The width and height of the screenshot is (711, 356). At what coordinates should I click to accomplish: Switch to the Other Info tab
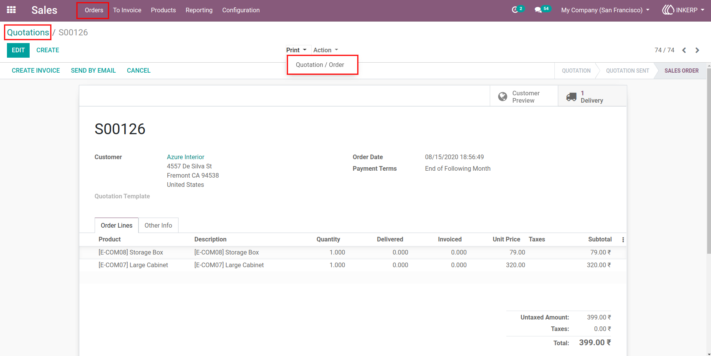click(158, 225)
